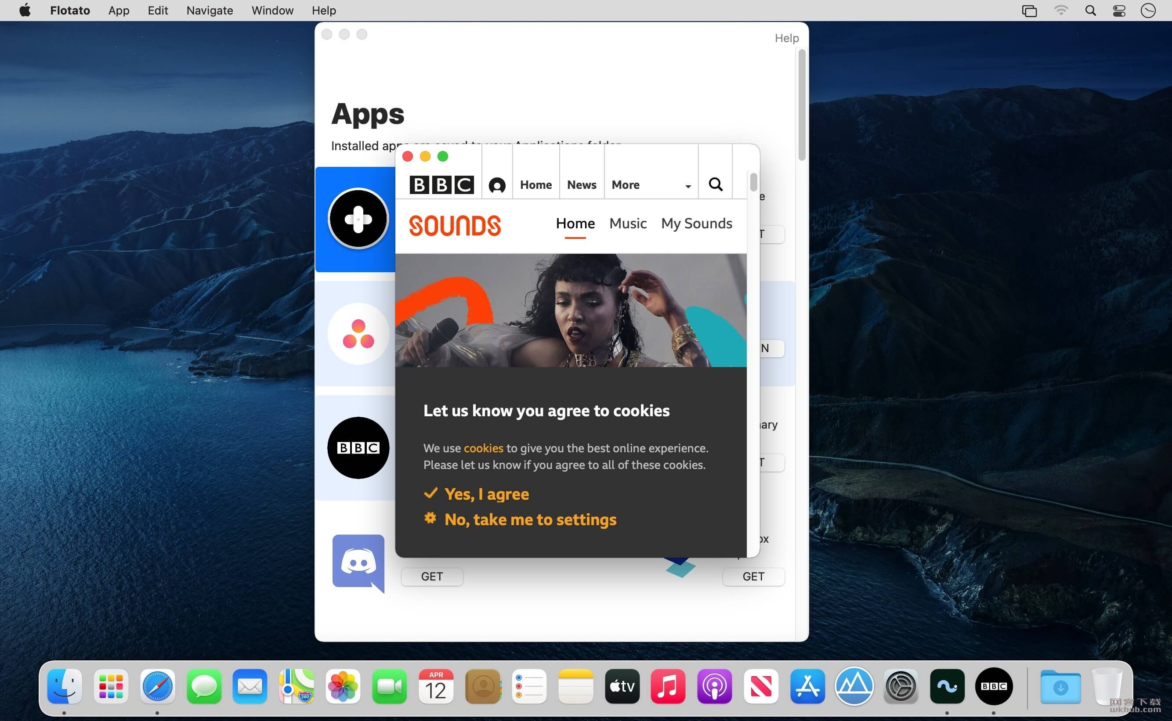Open the Downloads folder in the Dock
This screenshot has height=721, width=1172.
(1060, 687)
